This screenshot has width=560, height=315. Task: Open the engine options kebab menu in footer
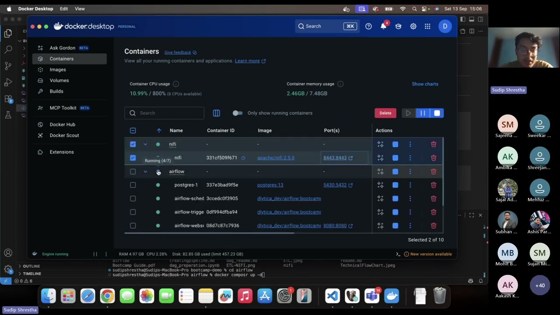[x=106, y=254]
